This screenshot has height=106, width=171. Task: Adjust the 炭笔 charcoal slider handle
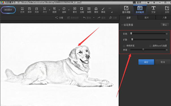pyautogui.click(x=143, y=50)
